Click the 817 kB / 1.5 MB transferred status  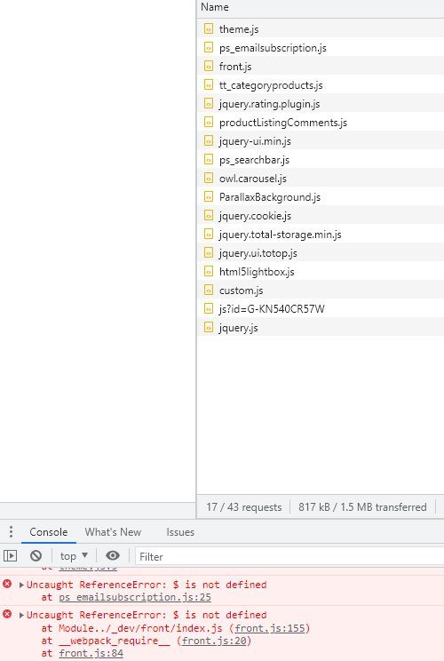click(x=362, y=506)
